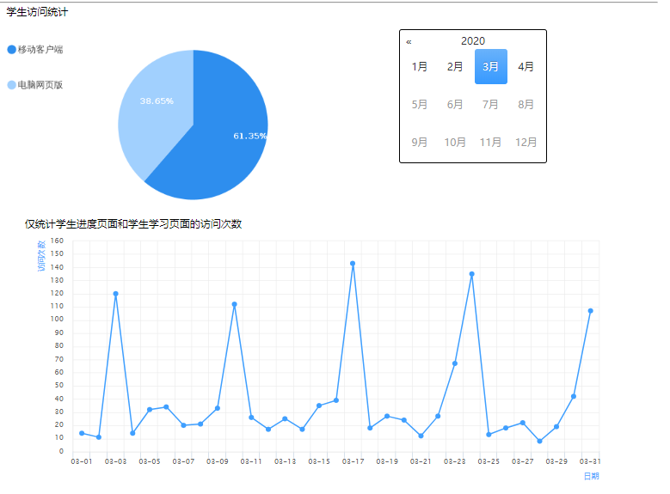Choose 4月 in the month picker
This screenshot has height=494, width=670.
(x=526, y=67)
